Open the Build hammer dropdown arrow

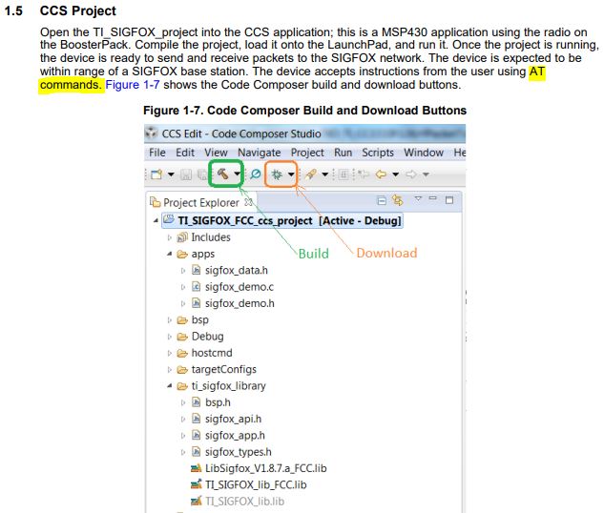click(x=237, y=174)
